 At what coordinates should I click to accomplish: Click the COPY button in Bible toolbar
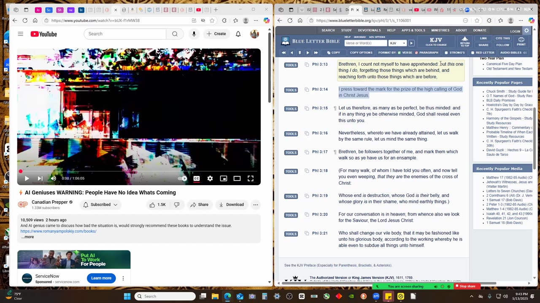point(333,53)
